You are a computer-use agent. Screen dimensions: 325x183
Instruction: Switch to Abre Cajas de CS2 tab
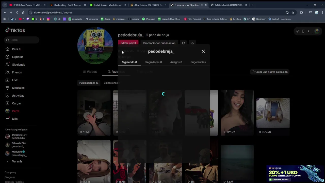click(x=148, y=5)
